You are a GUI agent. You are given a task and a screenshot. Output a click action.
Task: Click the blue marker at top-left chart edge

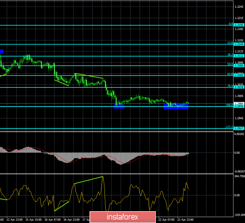pyautogui.click(x=1, y=51)
